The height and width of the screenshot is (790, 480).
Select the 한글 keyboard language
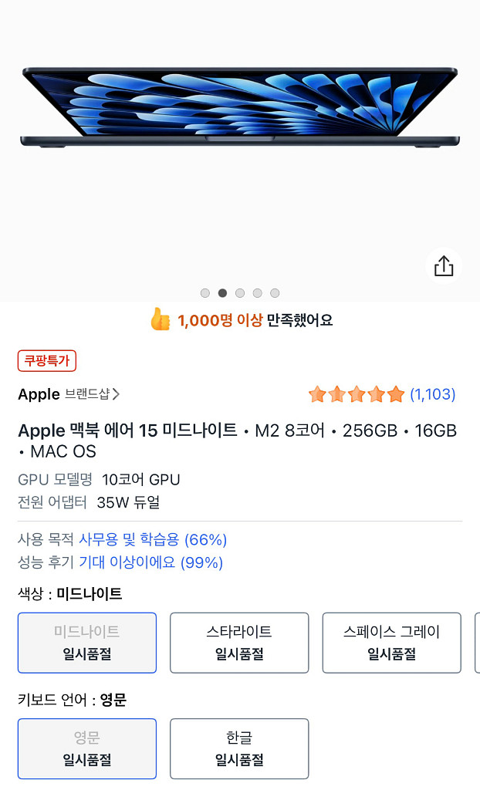(x=239, y=749)
